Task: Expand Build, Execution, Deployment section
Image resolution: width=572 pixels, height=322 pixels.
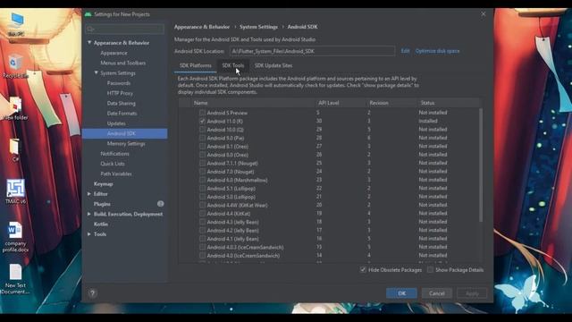Action: coord(89,214)
